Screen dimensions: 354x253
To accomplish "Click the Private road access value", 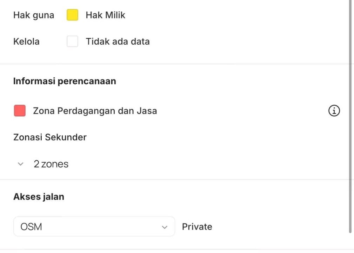I will click(x=197, y=227).
